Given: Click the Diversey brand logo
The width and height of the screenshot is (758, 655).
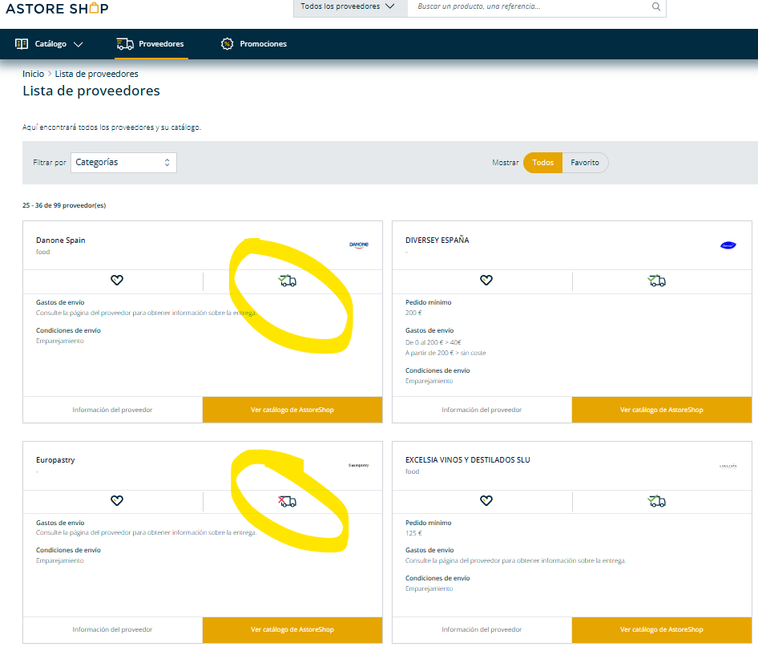Looking at the screenshot, I should (728, 245).
